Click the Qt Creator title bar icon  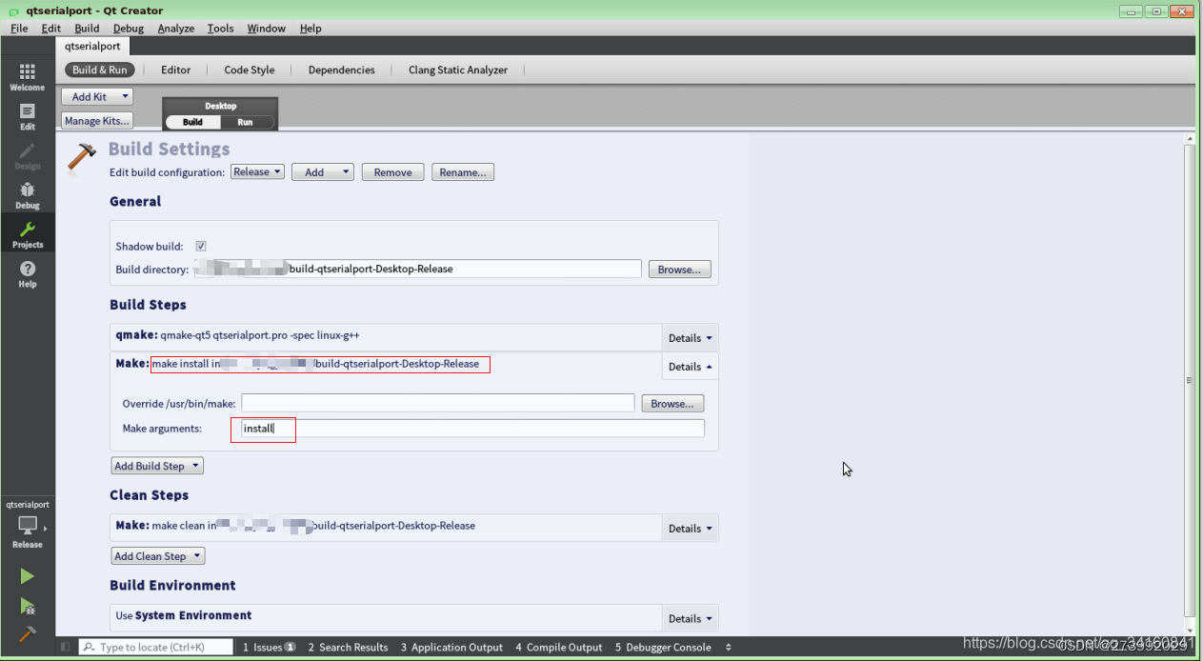[x=13, y=10]
